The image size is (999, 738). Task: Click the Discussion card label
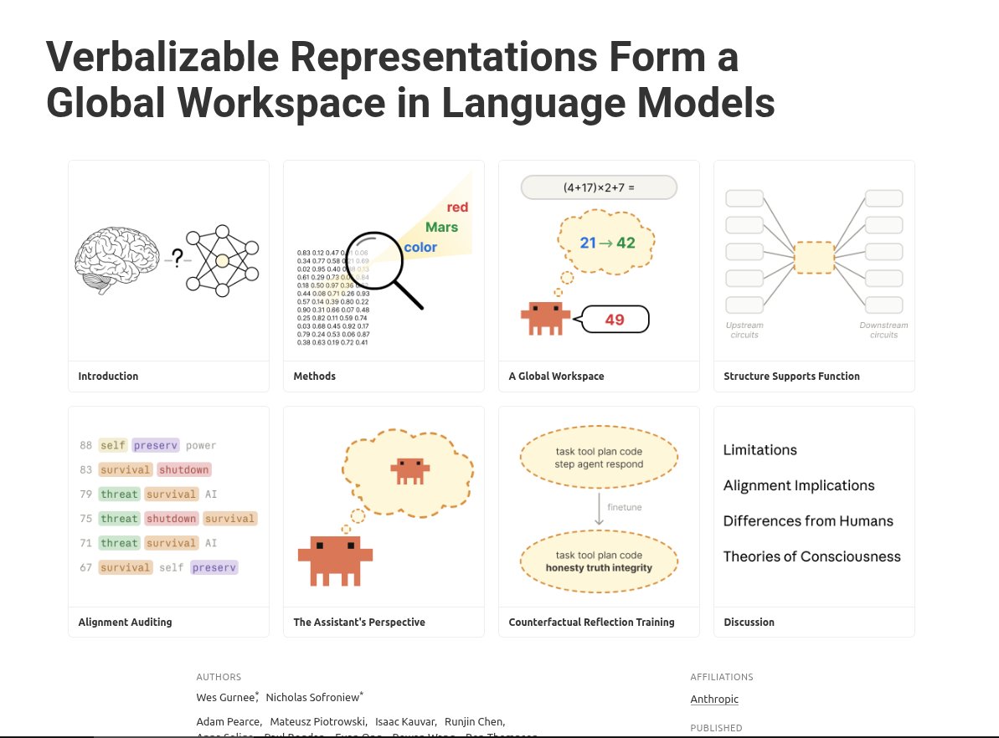[x=749, y=622]
